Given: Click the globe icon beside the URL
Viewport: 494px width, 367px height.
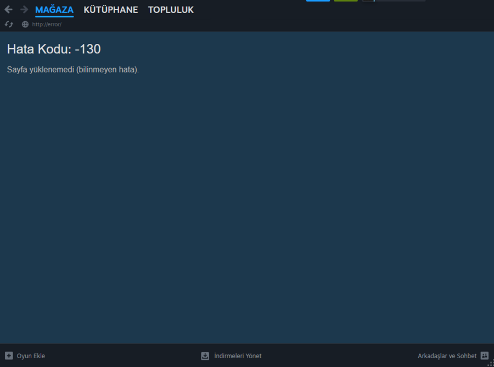Looking at the screenshot, I should pos(25,24).
